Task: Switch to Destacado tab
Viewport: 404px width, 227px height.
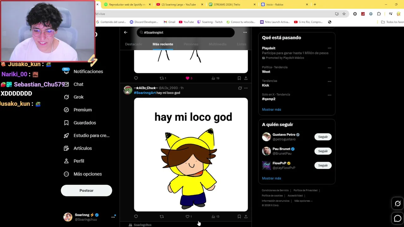Action: tap(134, 44)
